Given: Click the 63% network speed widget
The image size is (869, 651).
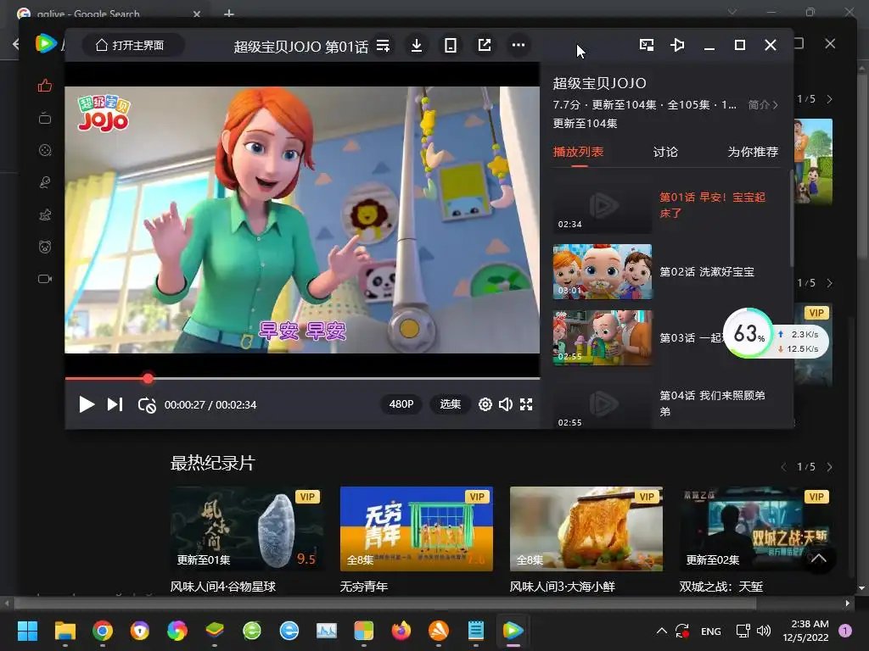Looking at the screenshot, I should pyautogui.click(x=776, y=334).
